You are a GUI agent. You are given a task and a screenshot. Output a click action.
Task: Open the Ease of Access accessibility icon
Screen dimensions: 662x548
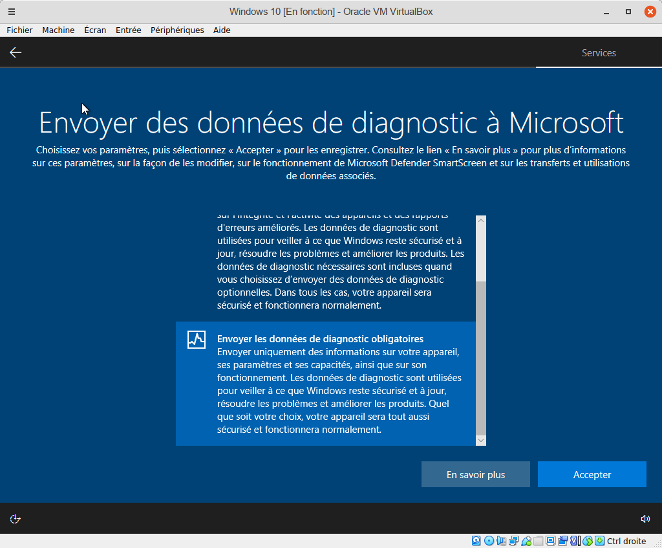[x=16, y=518]
